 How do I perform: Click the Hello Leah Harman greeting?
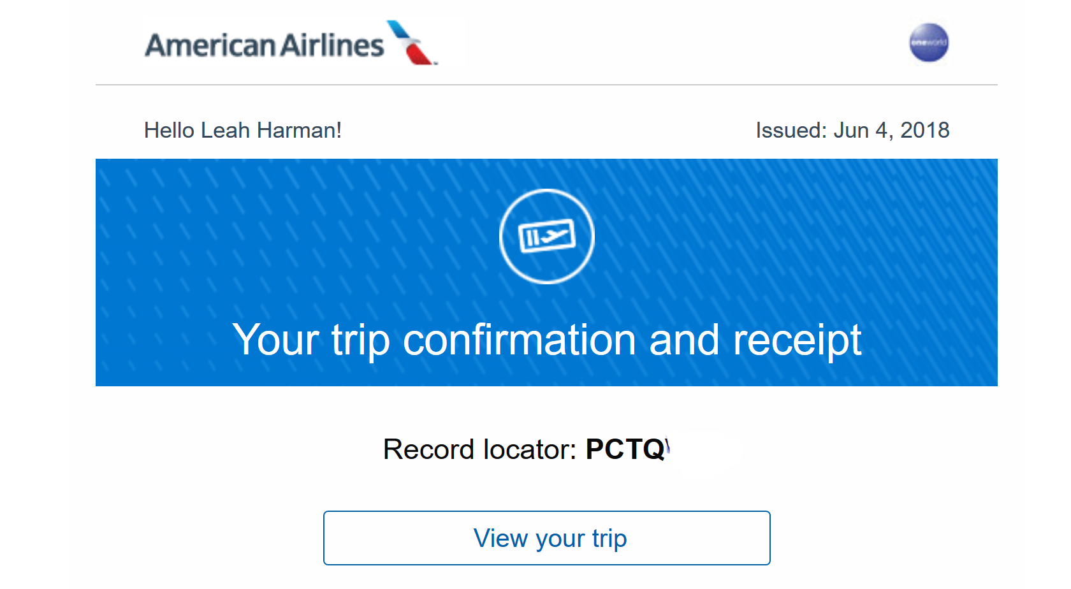(243, 130)
